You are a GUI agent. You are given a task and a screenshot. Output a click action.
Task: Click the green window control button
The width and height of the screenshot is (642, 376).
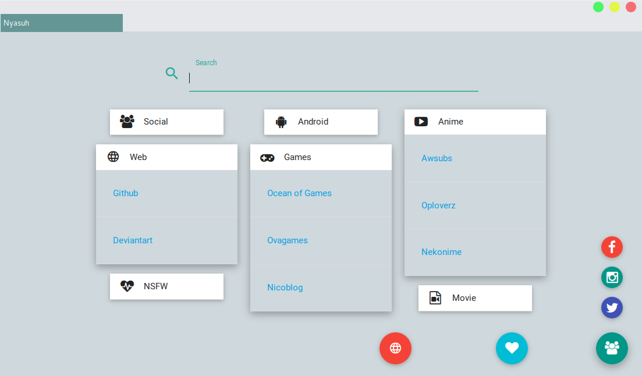click(598, 7)
